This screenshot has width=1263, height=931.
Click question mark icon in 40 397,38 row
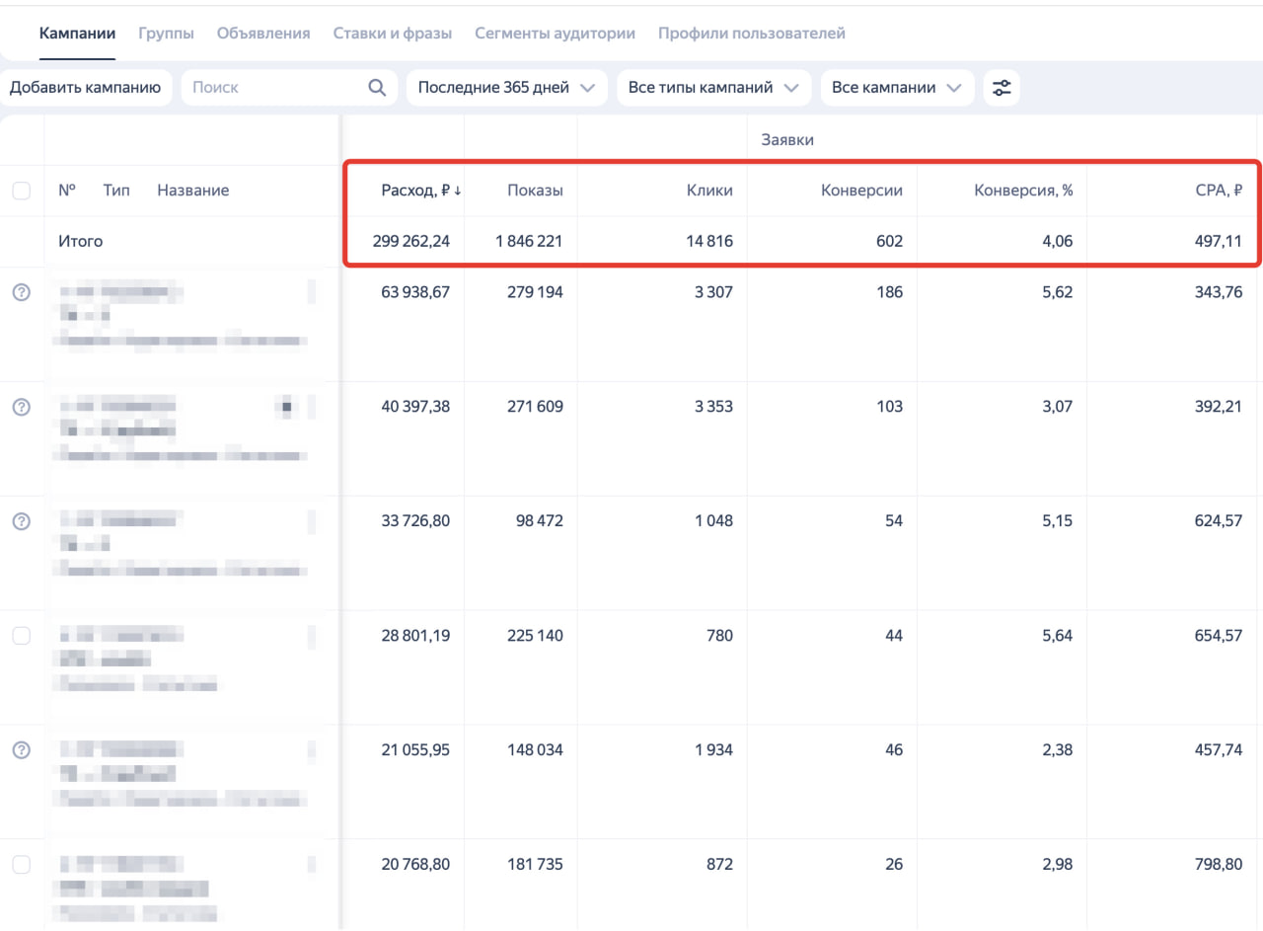pyautogui.click(x=21, y=407)
